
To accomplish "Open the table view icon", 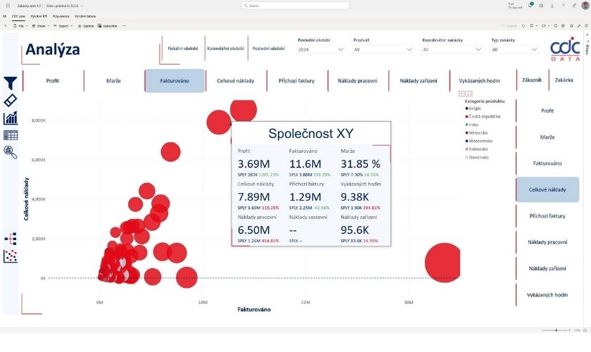I will pos(11,135).
